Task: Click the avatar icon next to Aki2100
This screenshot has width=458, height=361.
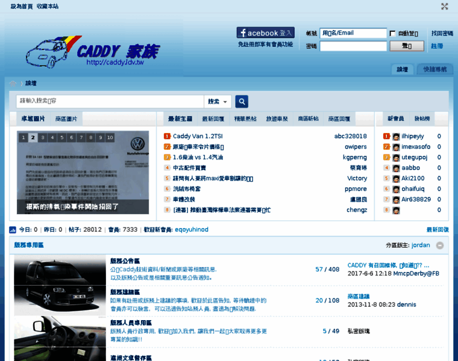Action: coord(396,179)
